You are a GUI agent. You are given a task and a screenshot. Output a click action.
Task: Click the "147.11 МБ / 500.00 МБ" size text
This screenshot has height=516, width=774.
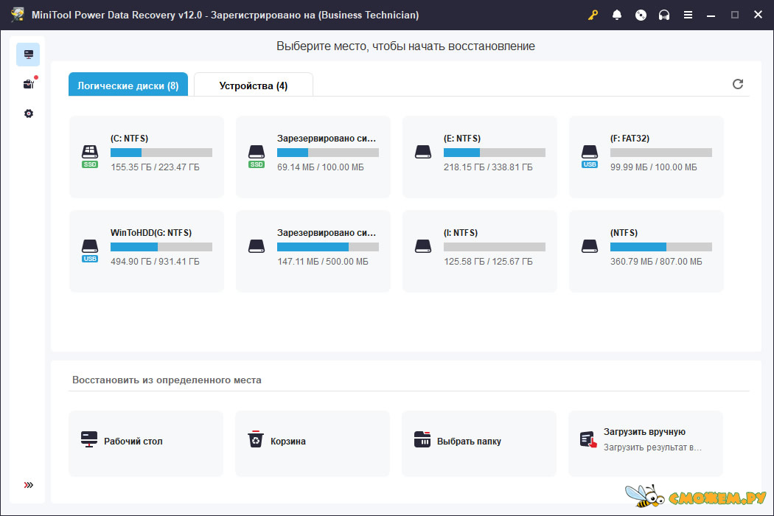pos(323,262)
